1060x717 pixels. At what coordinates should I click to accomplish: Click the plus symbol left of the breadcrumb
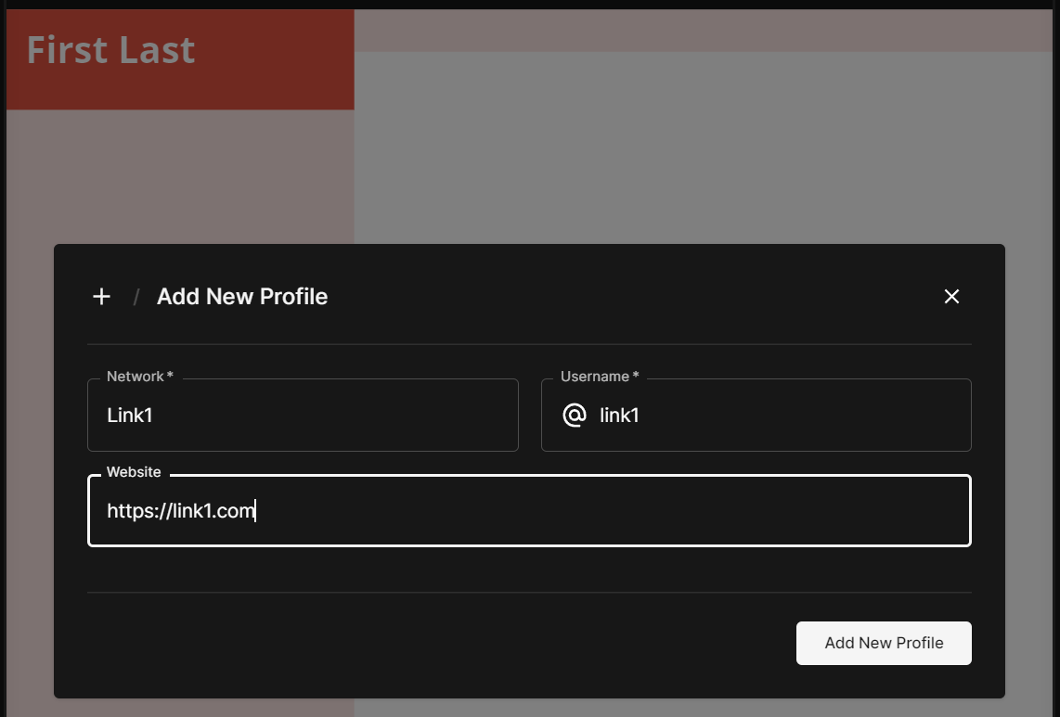point(101,296)
